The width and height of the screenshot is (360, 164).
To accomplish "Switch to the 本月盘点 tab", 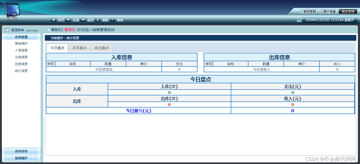I will pyautogui.click(x=79, y=48).
